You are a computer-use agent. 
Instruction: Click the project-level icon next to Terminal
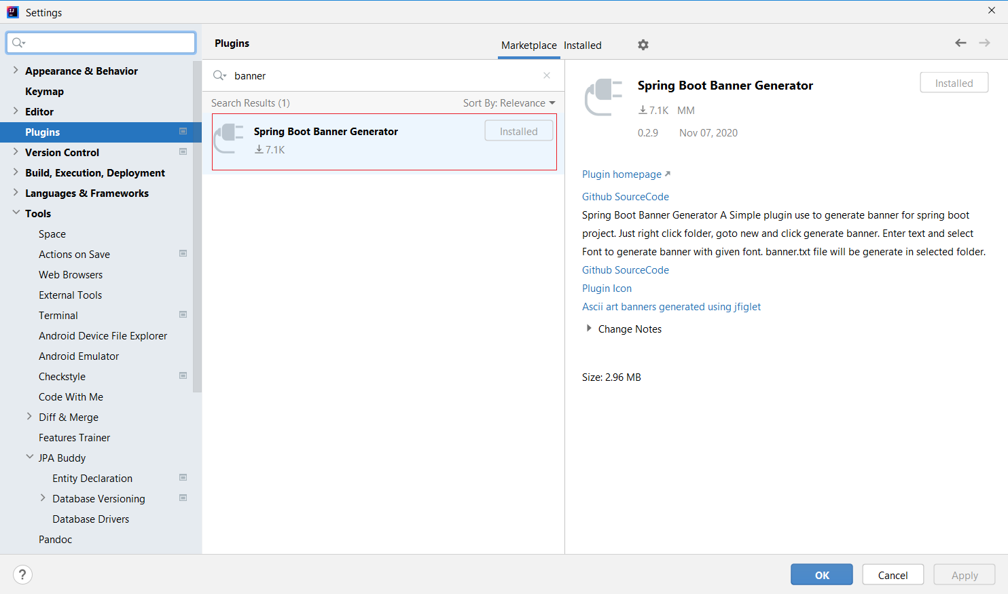pos(183,315)
